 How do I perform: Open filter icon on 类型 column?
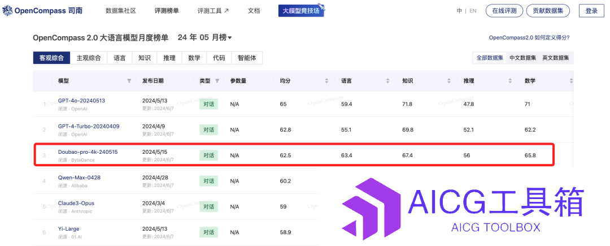(217, 81)
